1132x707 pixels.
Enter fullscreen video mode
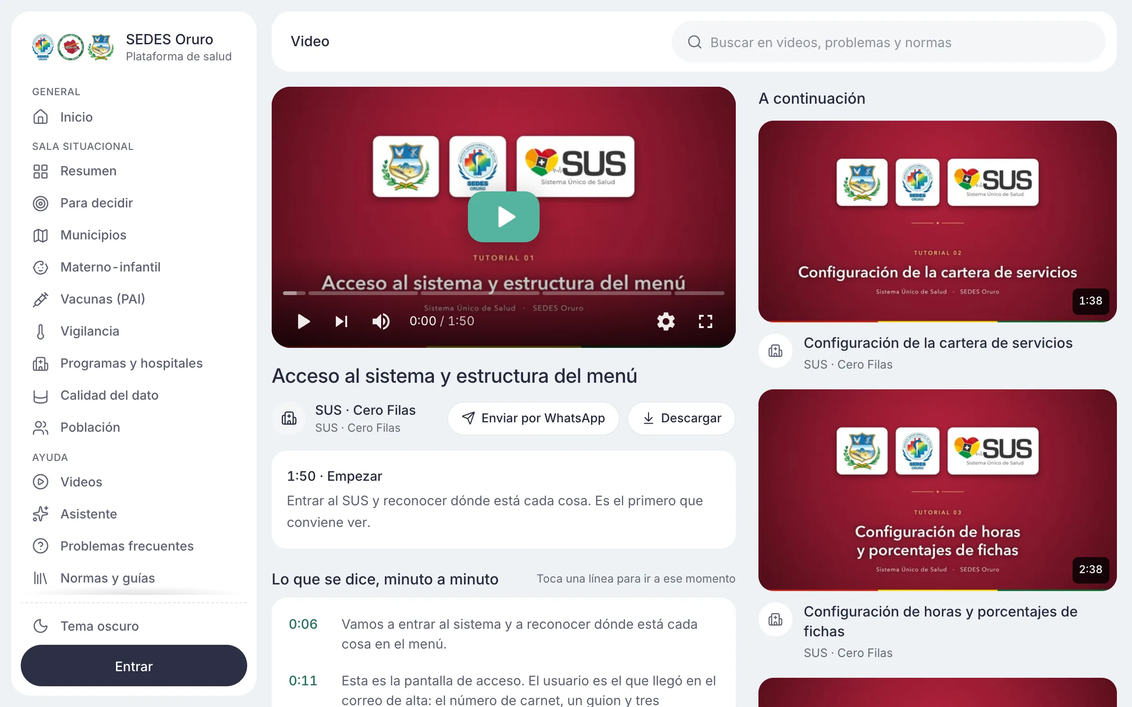pos(706,321)
